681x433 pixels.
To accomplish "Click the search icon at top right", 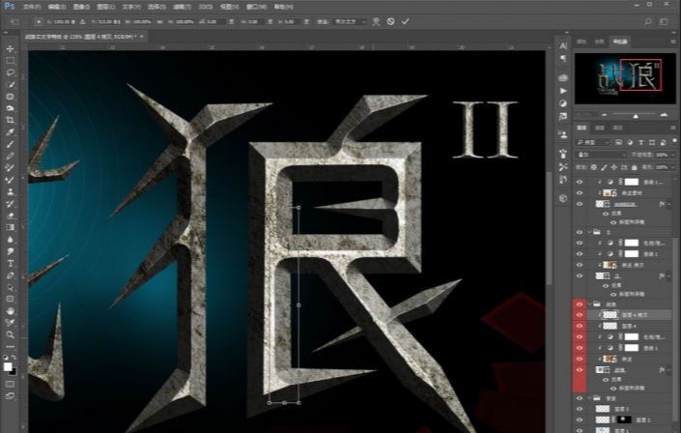I will [648, 21].
